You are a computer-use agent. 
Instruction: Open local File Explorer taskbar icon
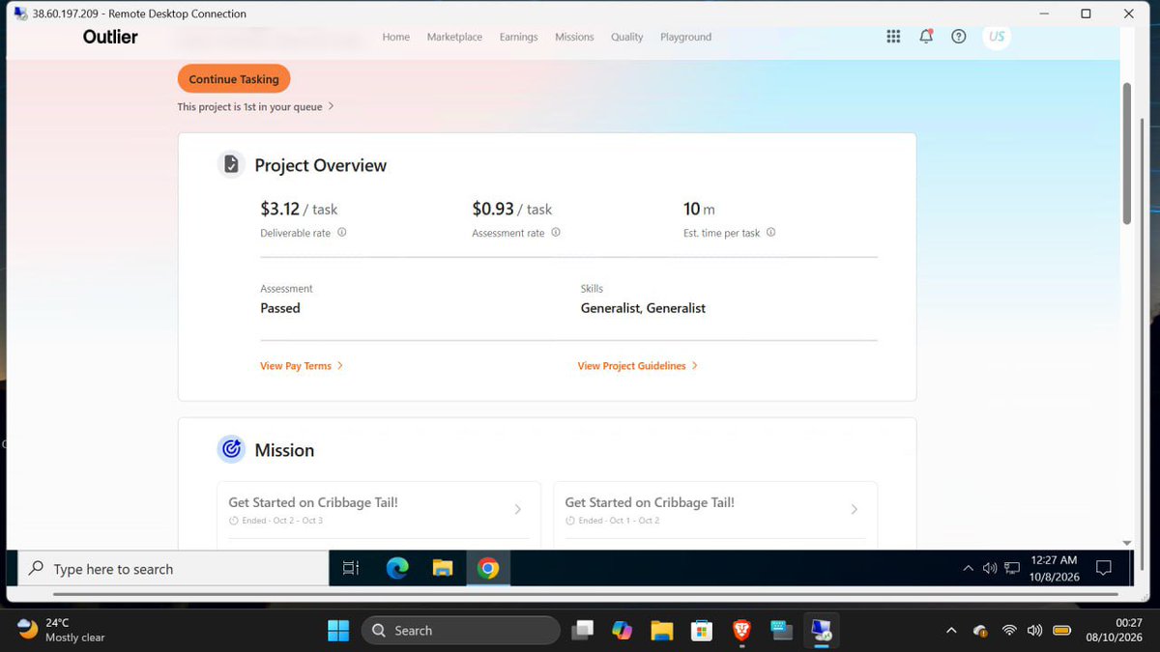pos(661,631)
